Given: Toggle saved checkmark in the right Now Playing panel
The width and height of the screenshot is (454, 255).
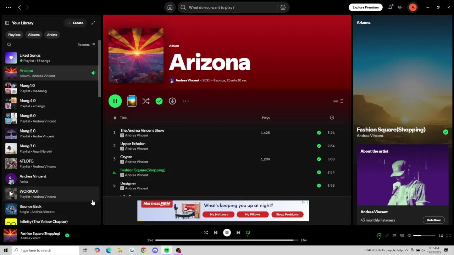Looking at the screenshot, I should (445, 132).
